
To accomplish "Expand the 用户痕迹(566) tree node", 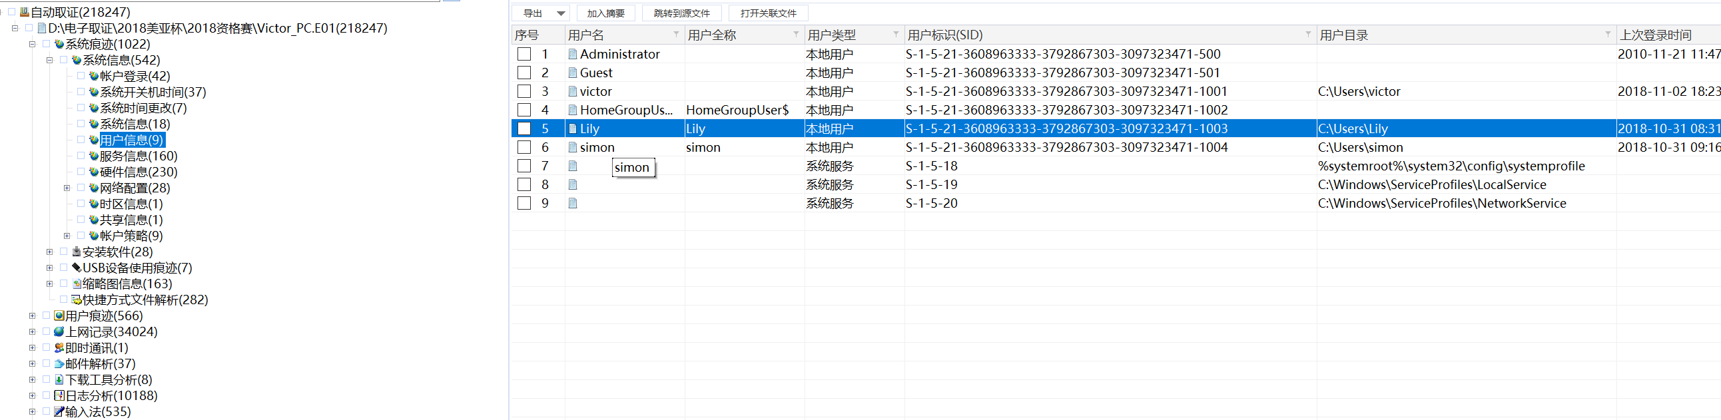I will click(32, 316).
